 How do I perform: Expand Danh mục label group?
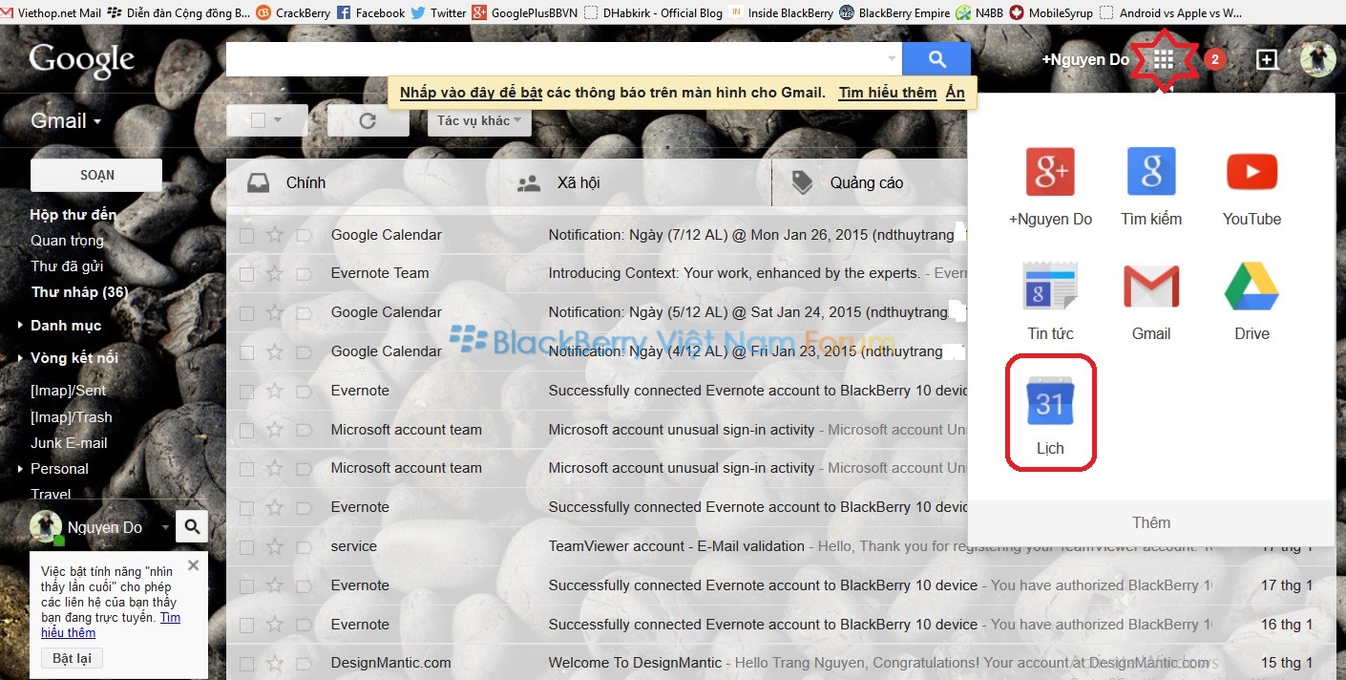click(x=21, y=326)
